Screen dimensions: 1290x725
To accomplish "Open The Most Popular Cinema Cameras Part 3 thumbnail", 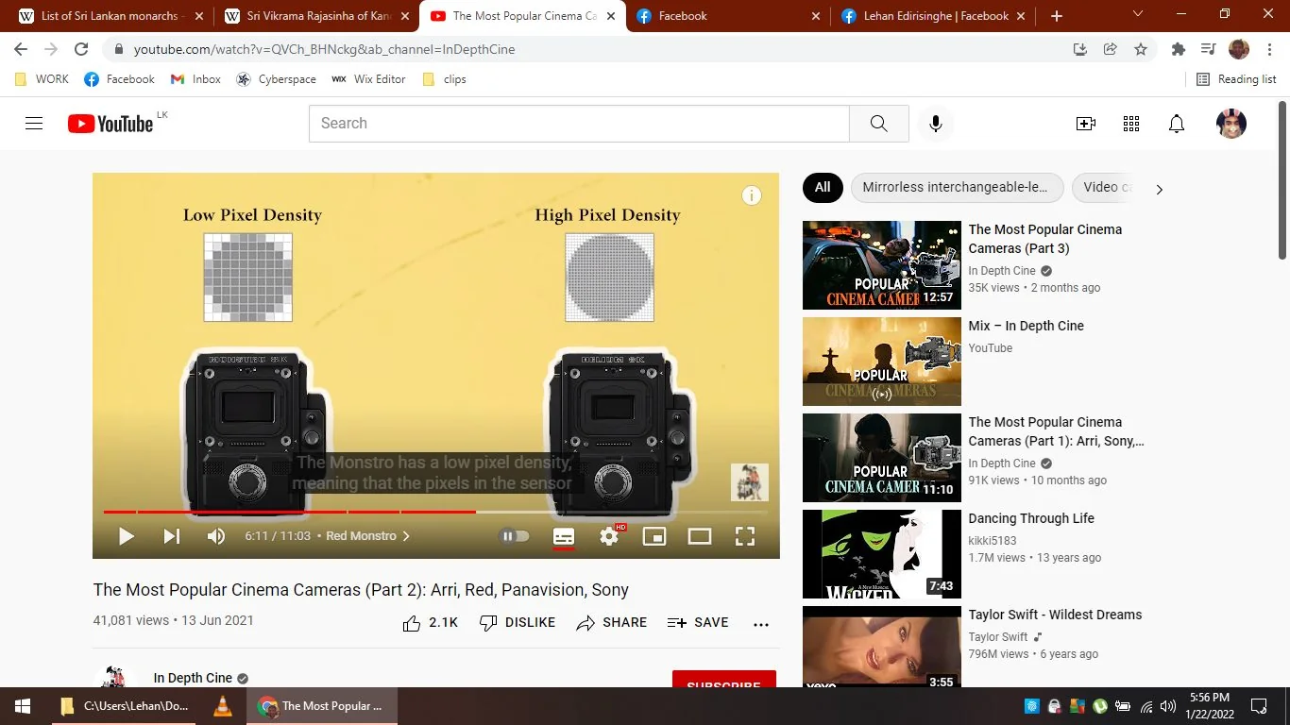I will click(x=882, y=265).
